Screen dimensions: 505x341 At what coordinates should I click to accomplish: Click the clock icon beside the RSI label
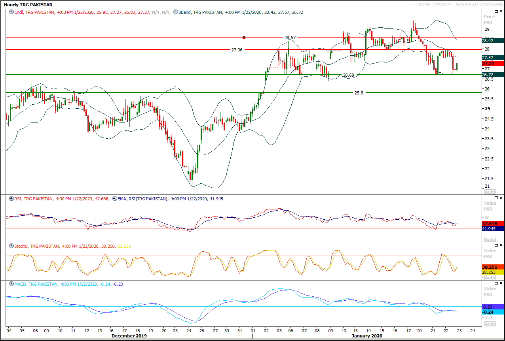point(11,199)
